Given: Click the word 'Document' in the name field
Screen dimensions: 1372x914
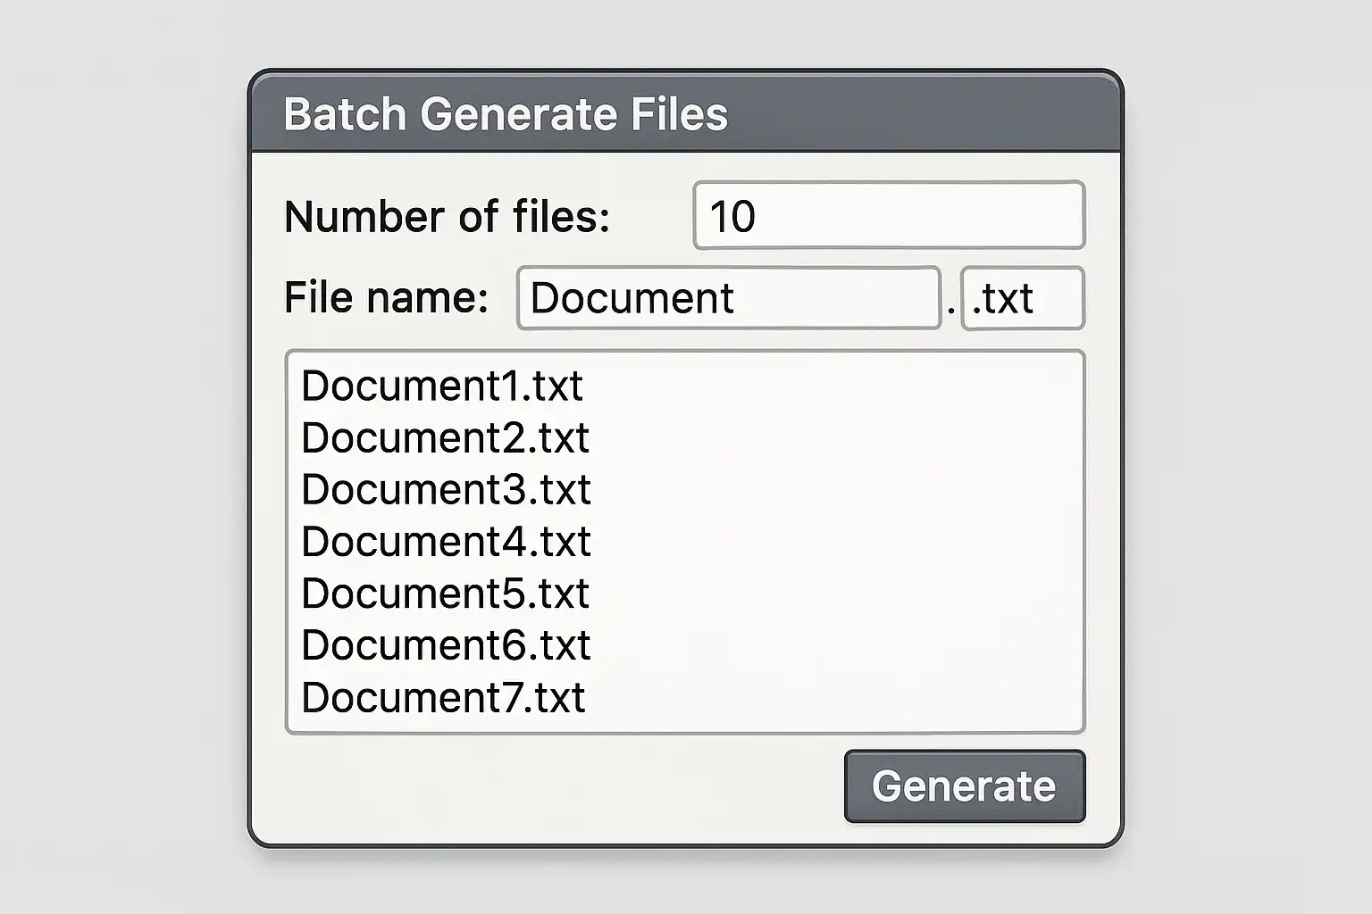Looking at the screenshot, I should point(632,298).
